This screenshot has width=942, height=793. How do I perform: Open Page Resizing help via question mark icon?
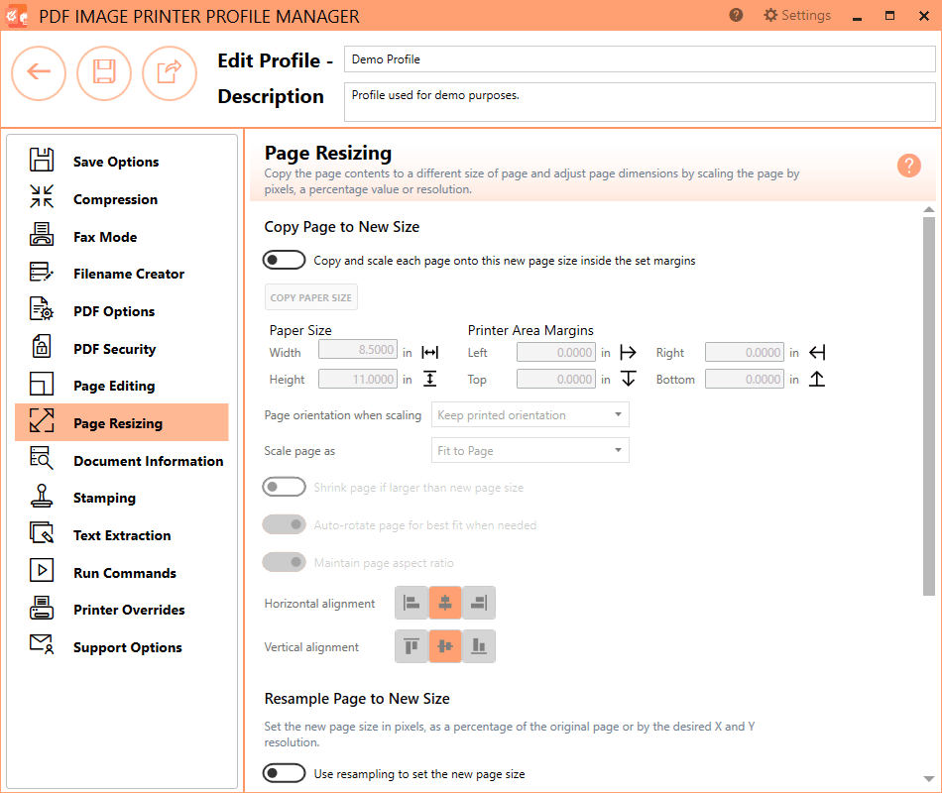909,166
